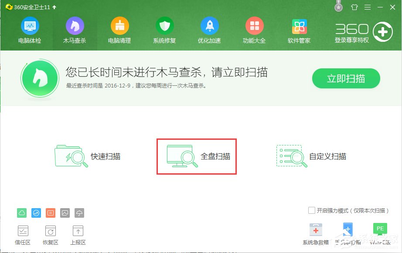Image resolution: width=402 pixels, height=253 pixels.
Task: Select the 木马查杀 (trojan scan) icon
Action: pos(75,30)
